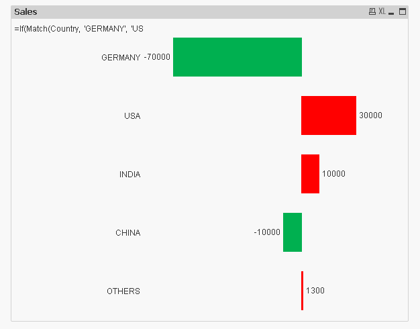Image resolution: width=420 pixels, height=329 pixels.
Task: Click the -70000 data value label
Action: 157,57
